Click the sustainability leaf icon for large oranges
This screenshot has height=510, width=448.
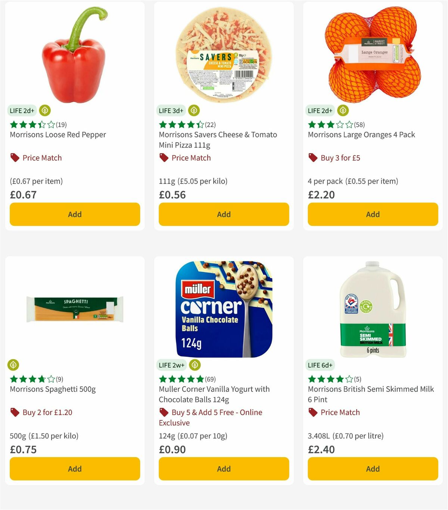[x=343, y=111]
